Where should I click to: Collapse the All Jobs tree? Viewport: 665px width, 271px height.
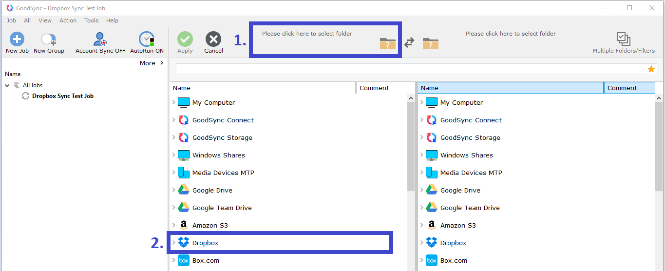tap(7, 85)
